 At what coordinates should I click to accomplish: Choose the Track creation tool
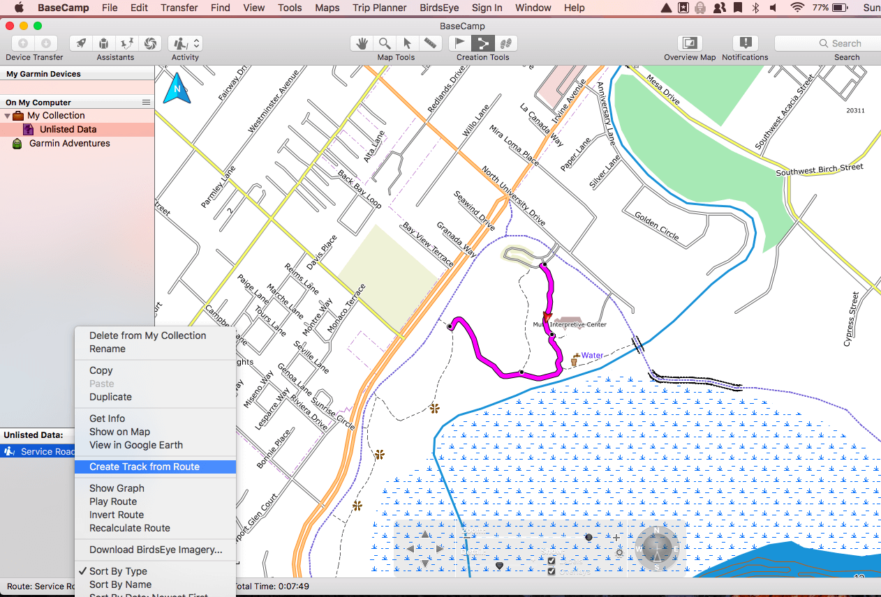click(506, 43)
